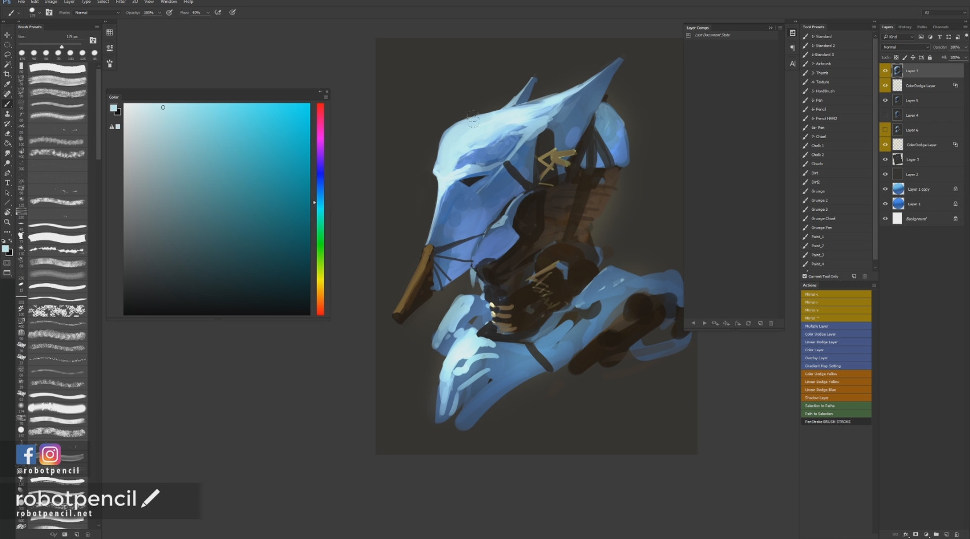970x539 pixels.
Task: Hide Layer 3
Action: [x=885, y=159]
